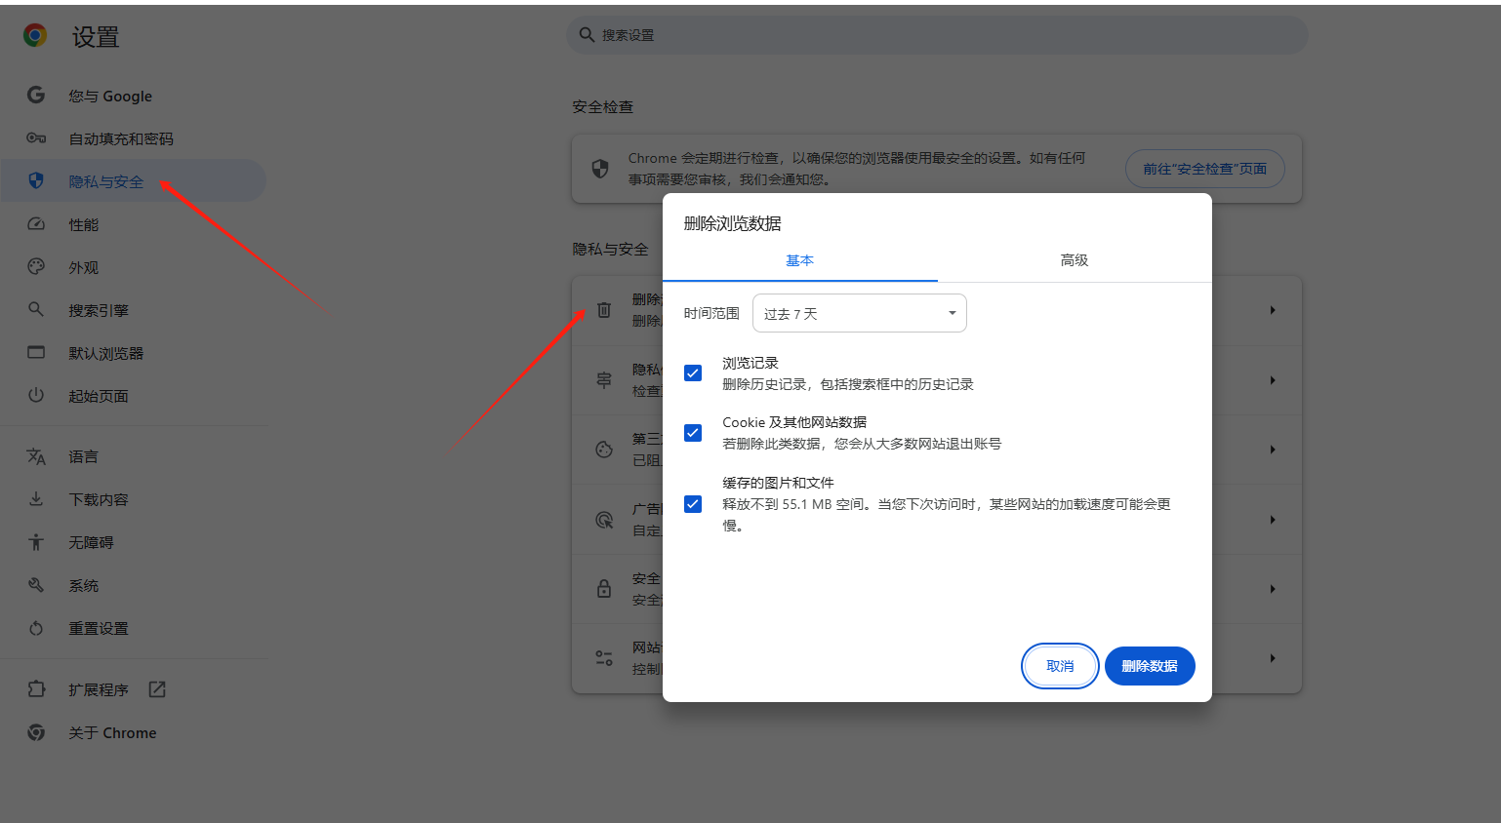
Task: Click the 删除浏览数据 dialog title
Action: coord(733,223)
